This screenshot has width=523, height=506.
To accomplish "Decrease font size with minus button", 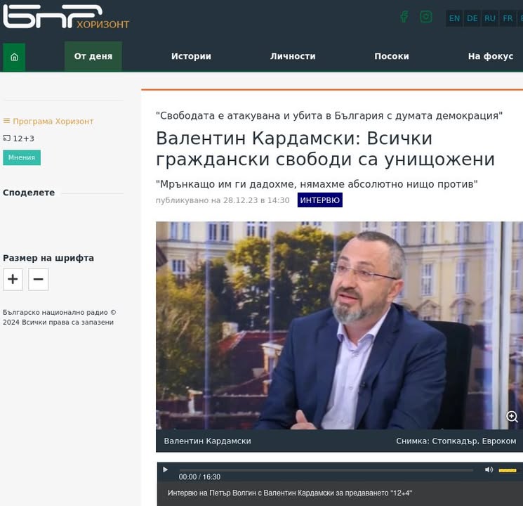I will pos(39,279).
